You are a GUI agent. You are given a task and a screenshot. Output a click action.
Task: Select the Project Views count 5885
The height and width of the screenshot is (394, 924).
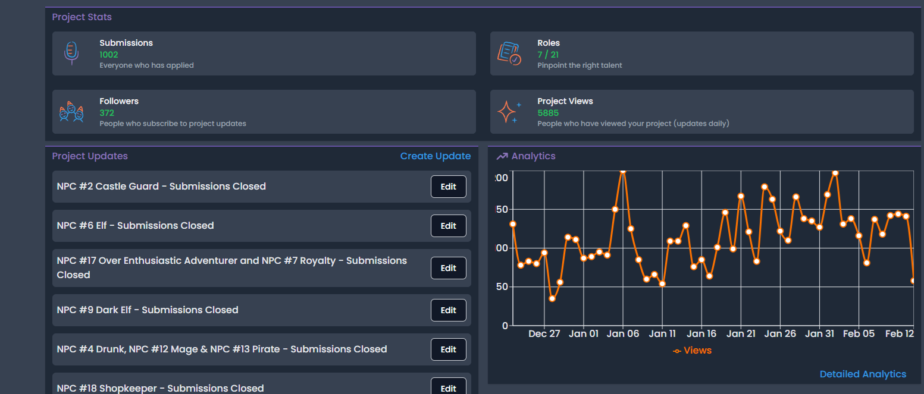point(548,113)
